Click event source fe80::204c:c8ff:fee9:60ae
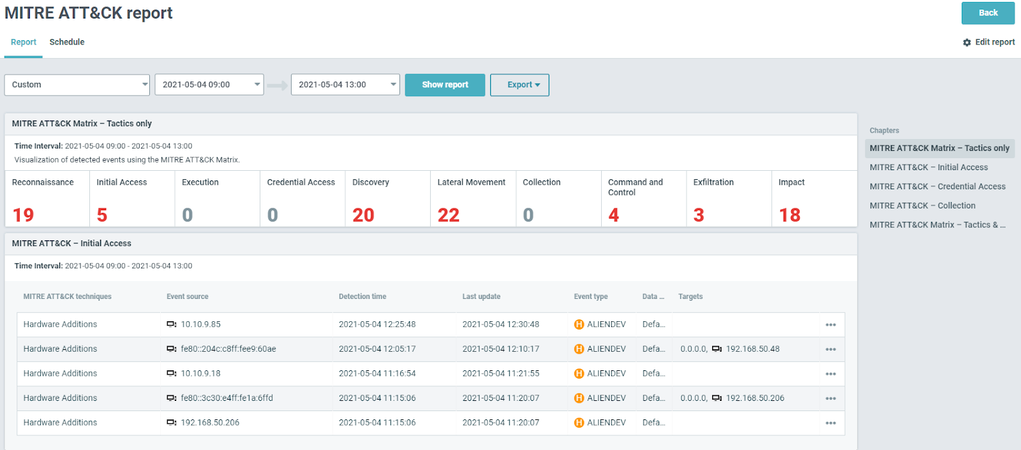 coord(228,349)
